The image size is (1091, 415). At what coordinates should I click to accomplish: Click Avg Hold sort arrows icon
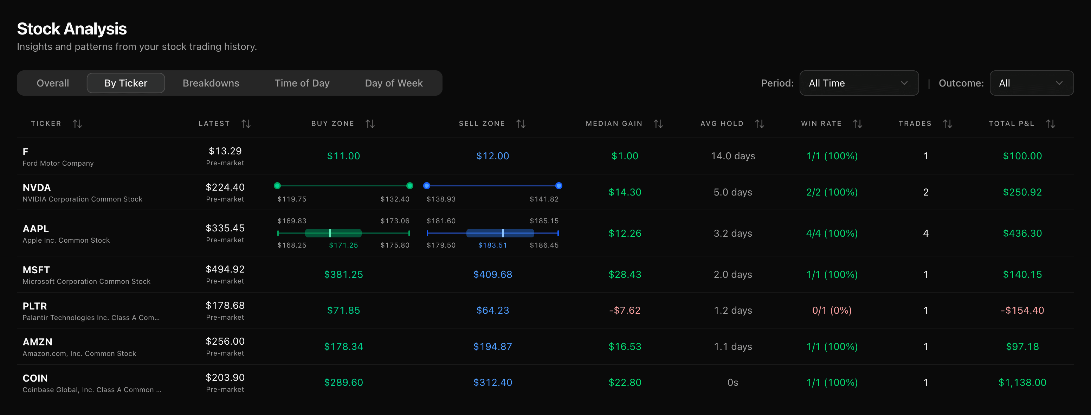click(760, 124)
